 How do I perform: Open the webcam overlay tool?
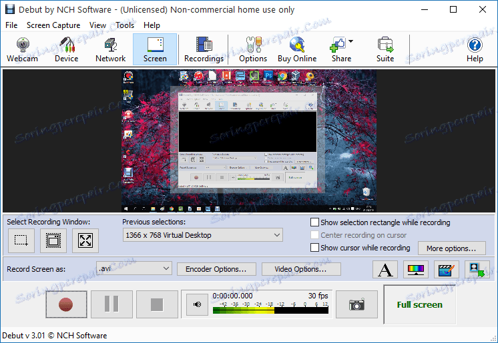tap(477, 270)
